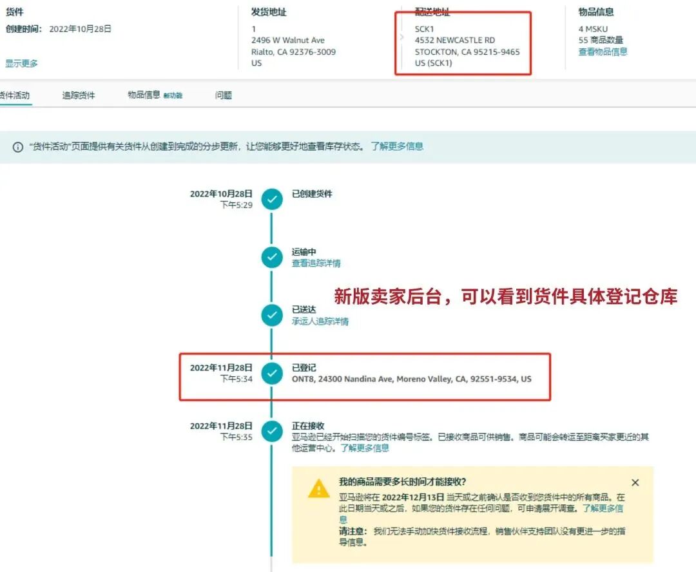Screen dimensions: 696x572
Task: Click the 运输中 status checkmark icon
Action: point(271,257)
